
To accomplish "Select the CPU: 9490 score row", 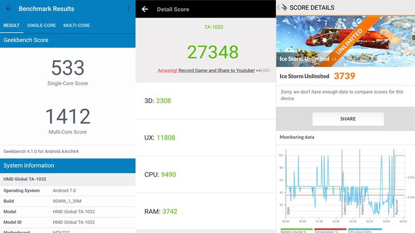I will (x=205, y=174).
